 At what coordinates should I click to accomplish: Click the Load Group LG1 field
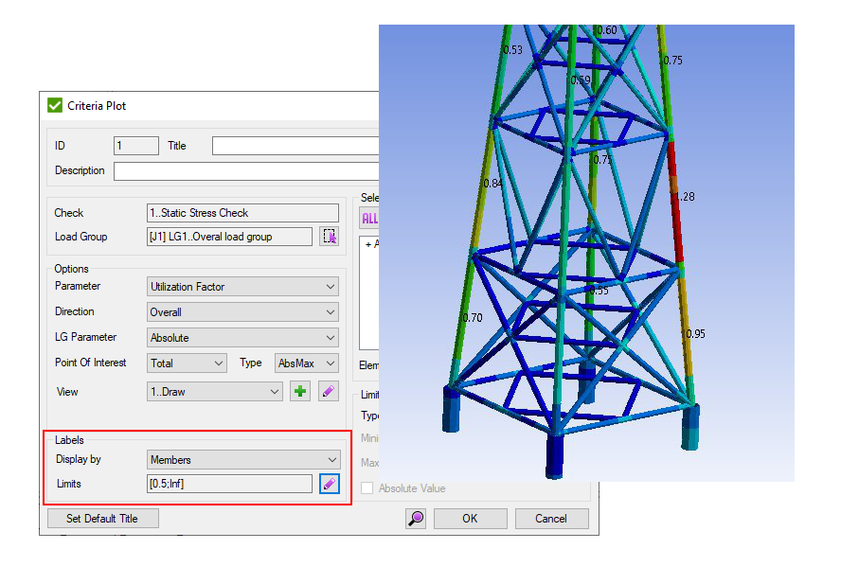pos(229,237)
